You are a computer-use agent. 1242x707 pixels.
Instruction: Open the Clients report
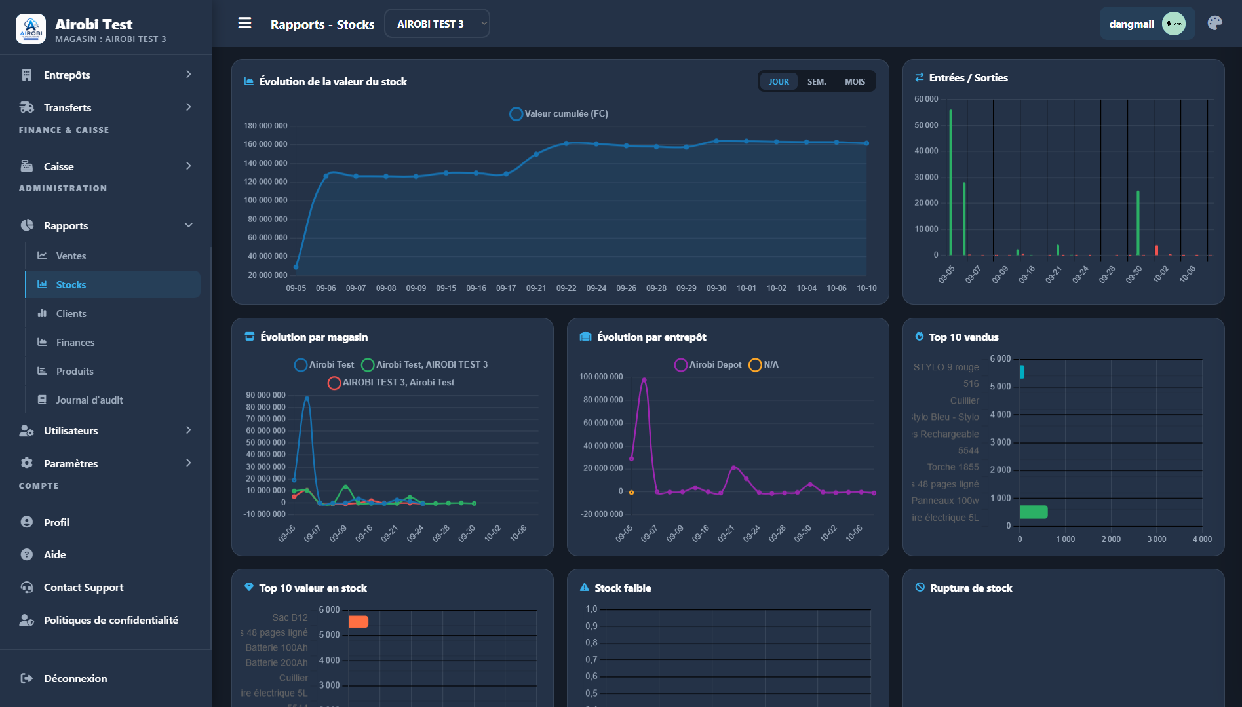coord(113,313)
